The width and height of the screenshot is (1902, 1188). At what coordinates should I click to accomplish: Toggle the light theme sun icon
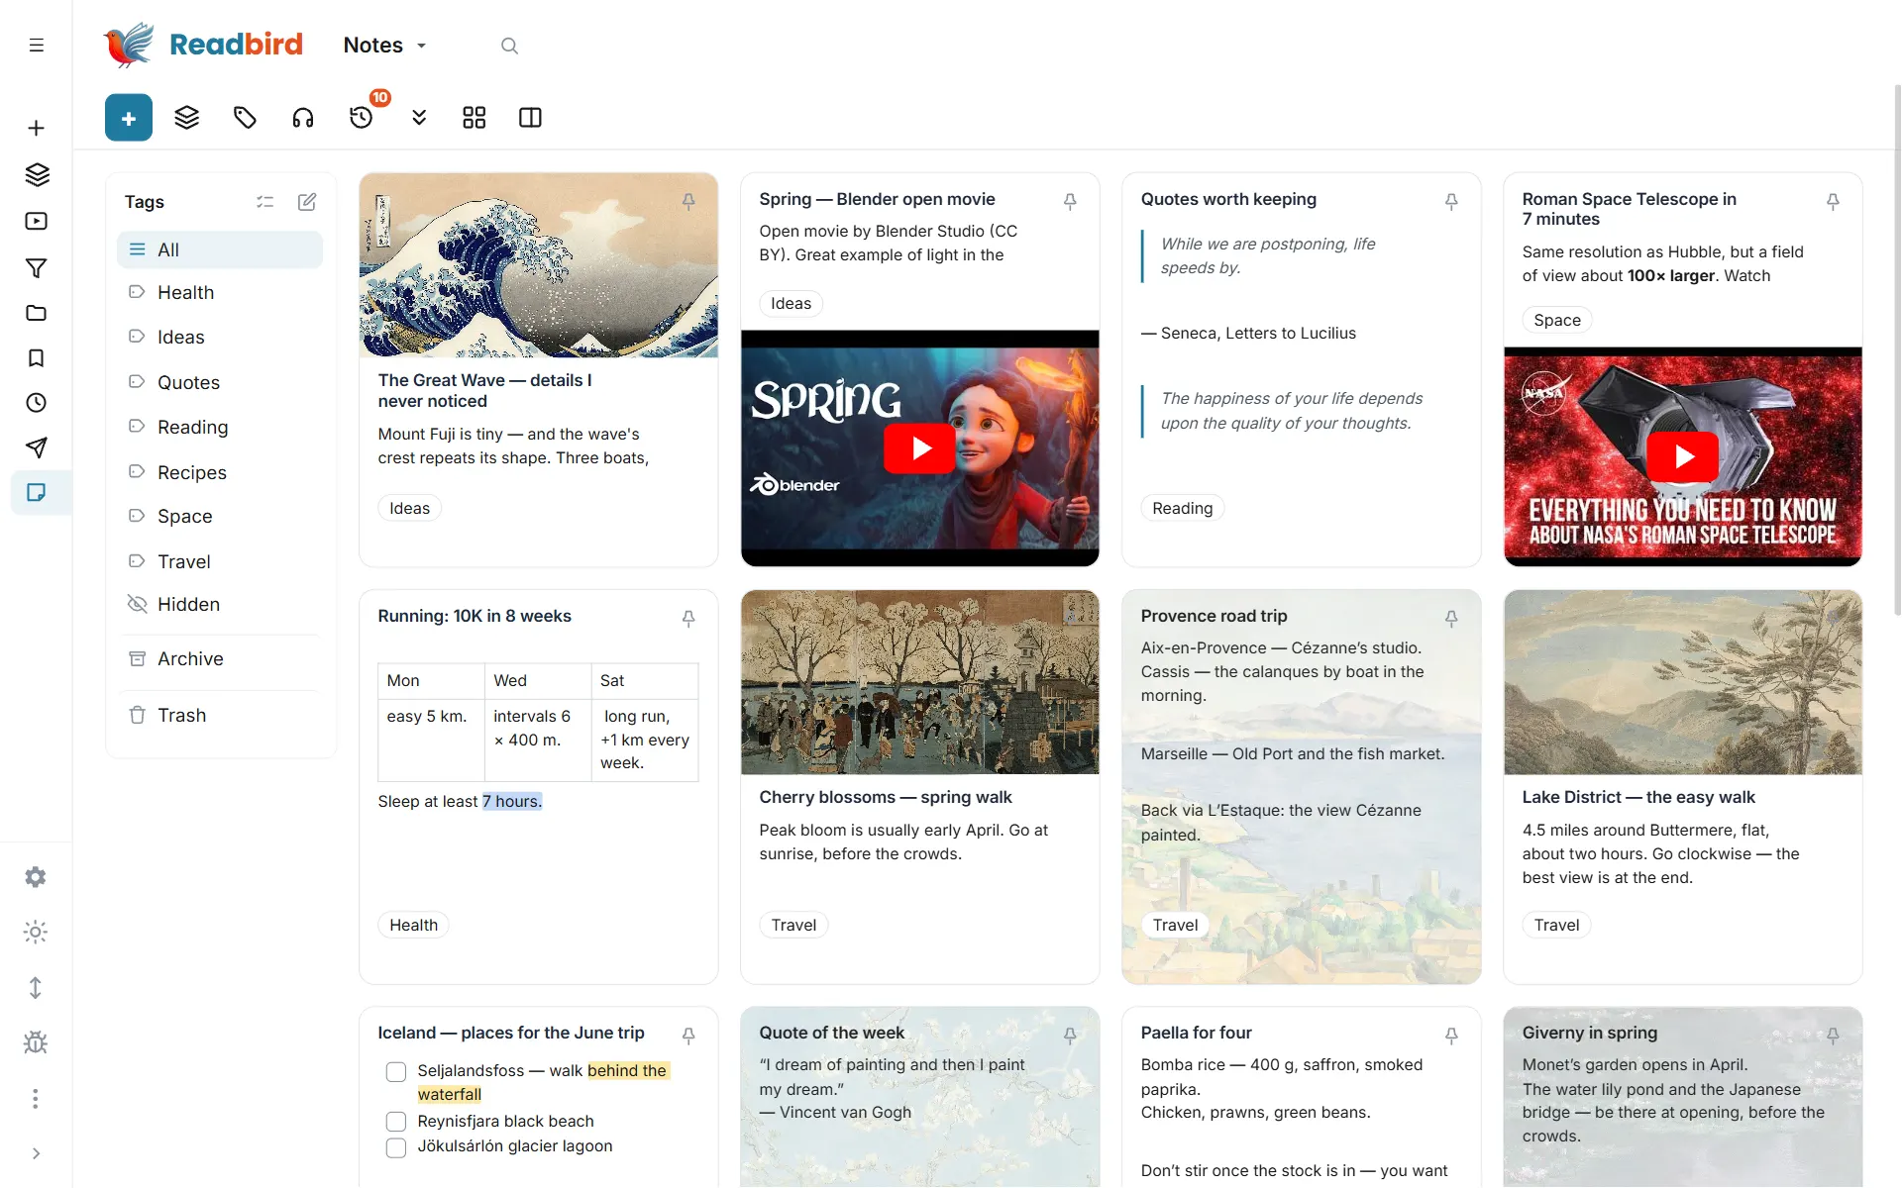tap(36, 933)
